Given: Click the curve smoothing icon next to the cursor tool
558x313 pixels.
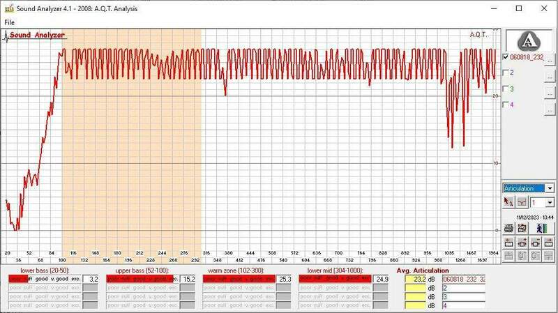Looking at the screenshot, I should (x=521, y=202).
